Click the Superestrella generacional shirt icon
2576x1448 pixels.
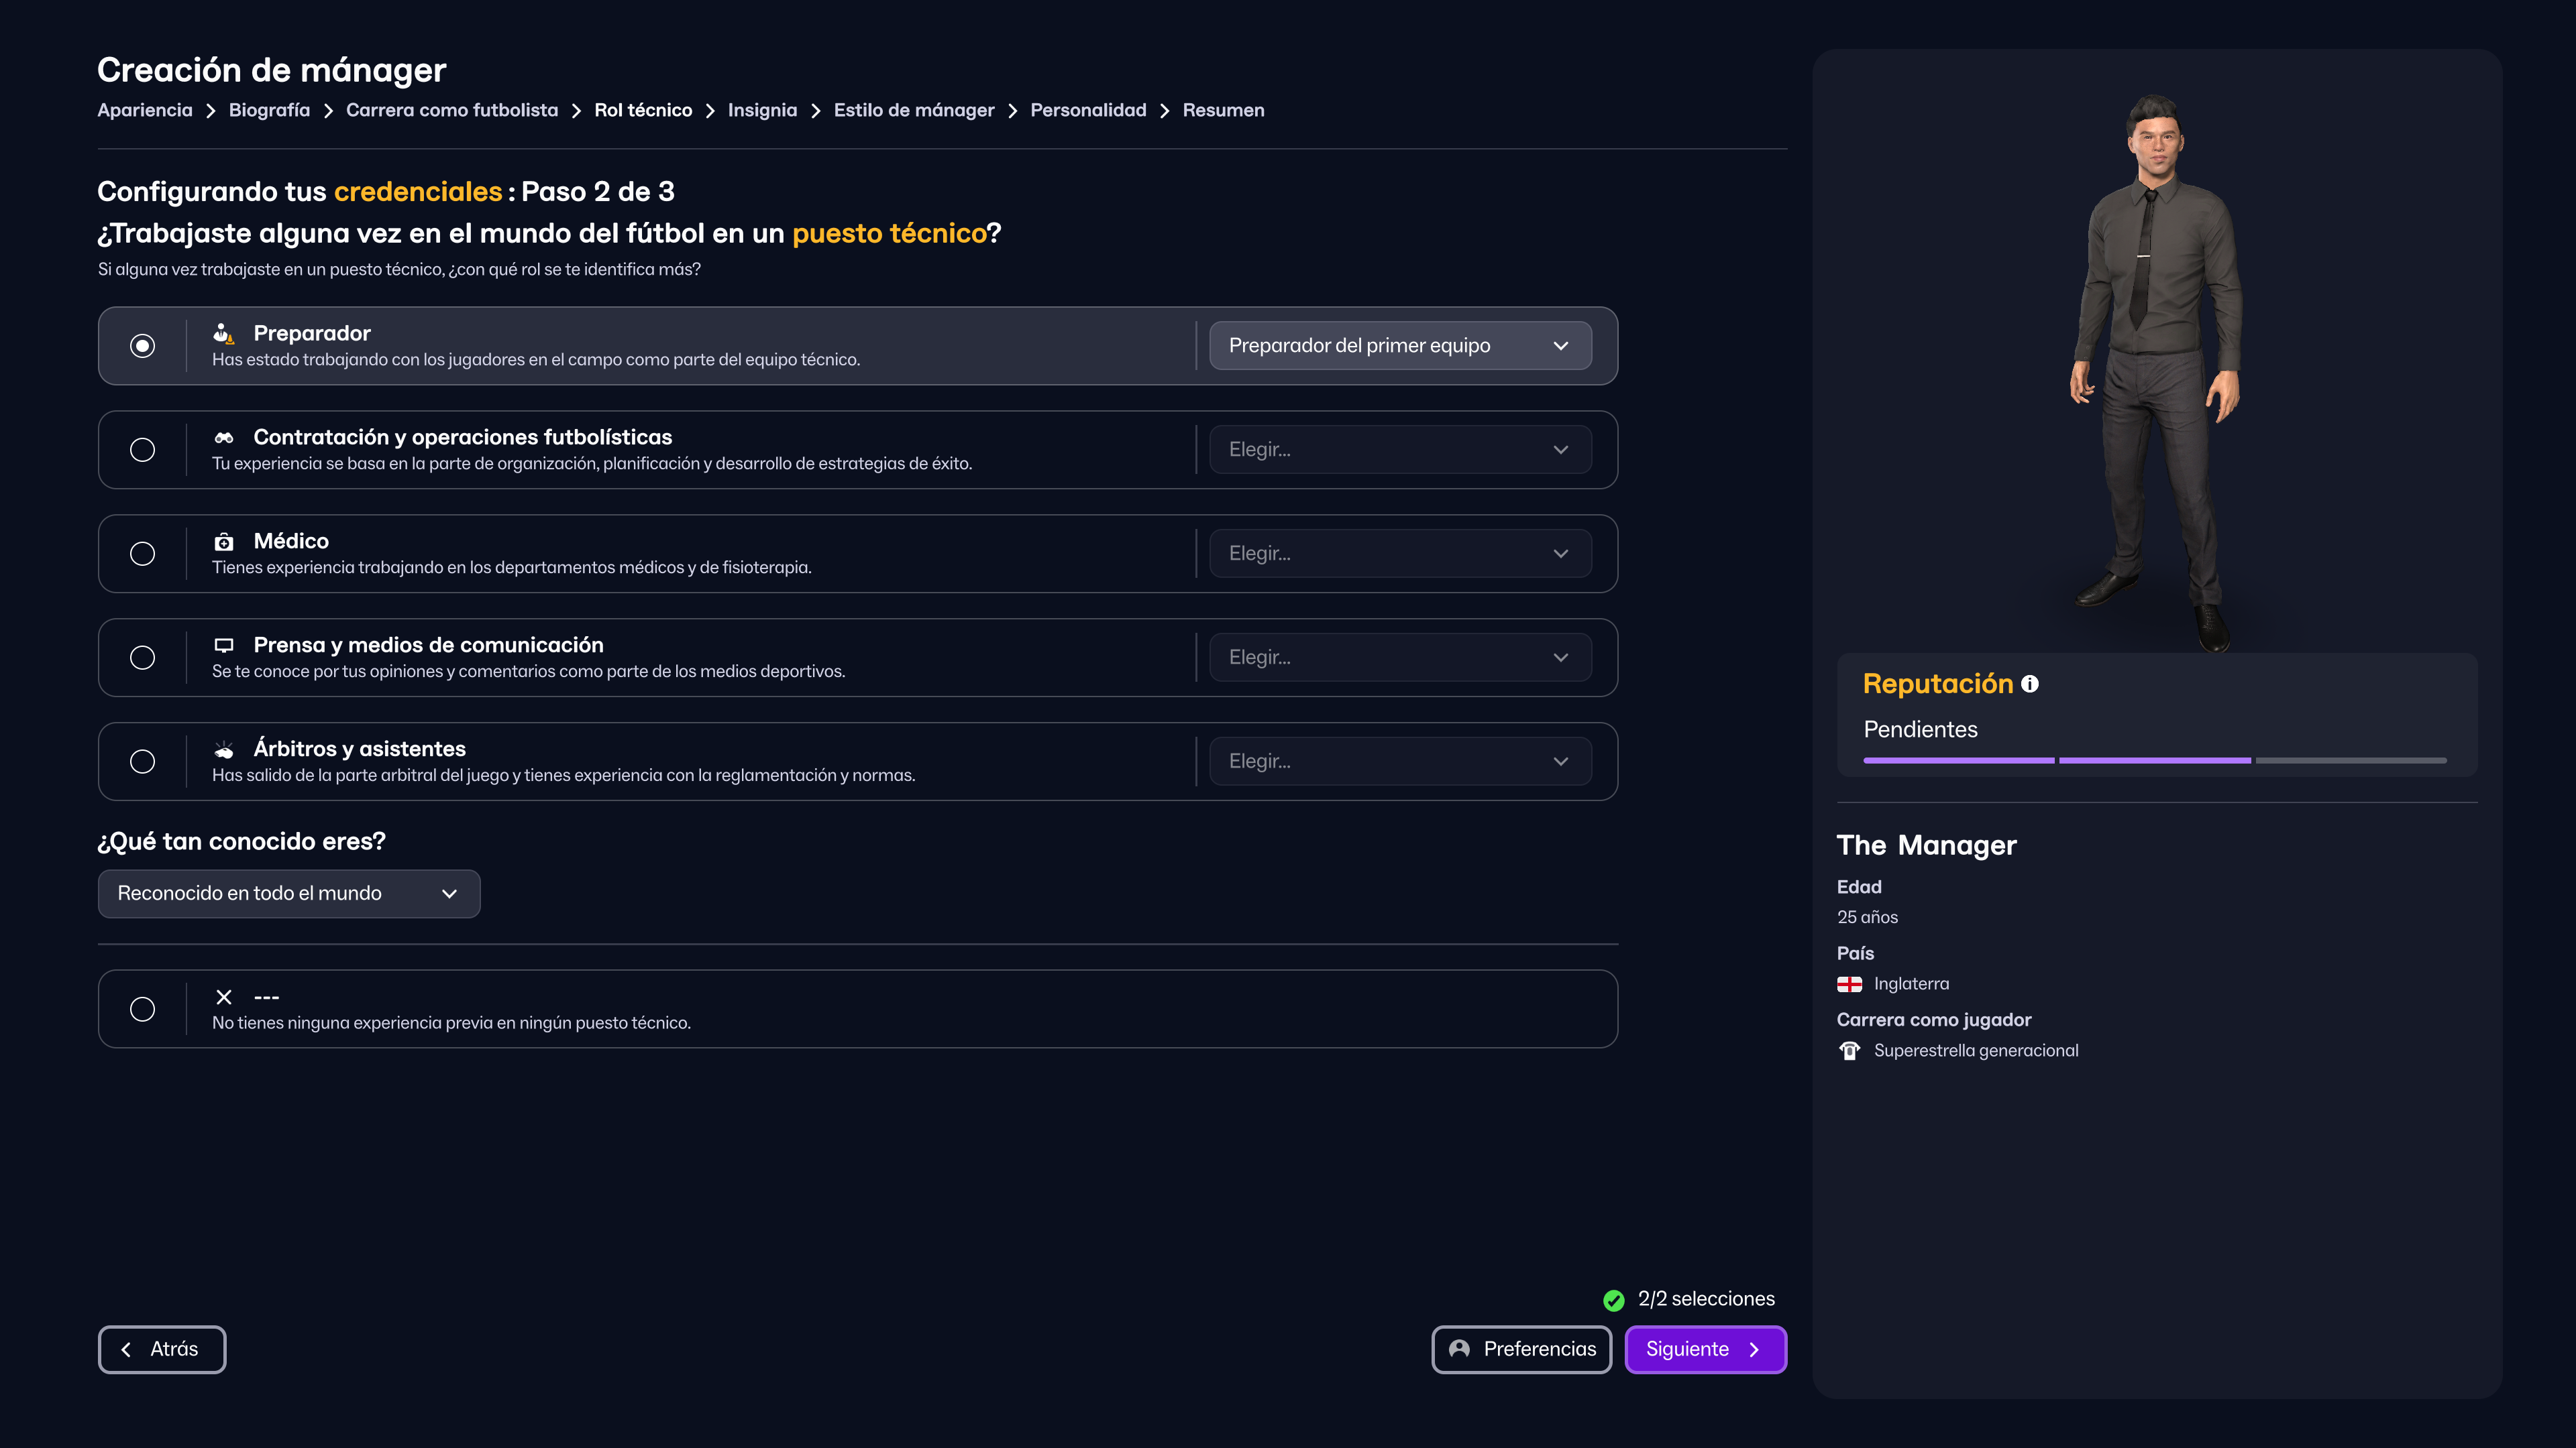pyautogui.click(x=1849, y=1051)
